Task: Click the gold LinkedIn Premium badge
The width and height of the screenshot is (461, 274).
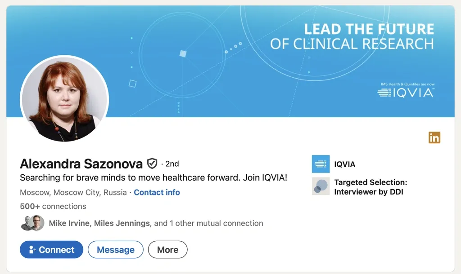Action: tap(434, 138)
